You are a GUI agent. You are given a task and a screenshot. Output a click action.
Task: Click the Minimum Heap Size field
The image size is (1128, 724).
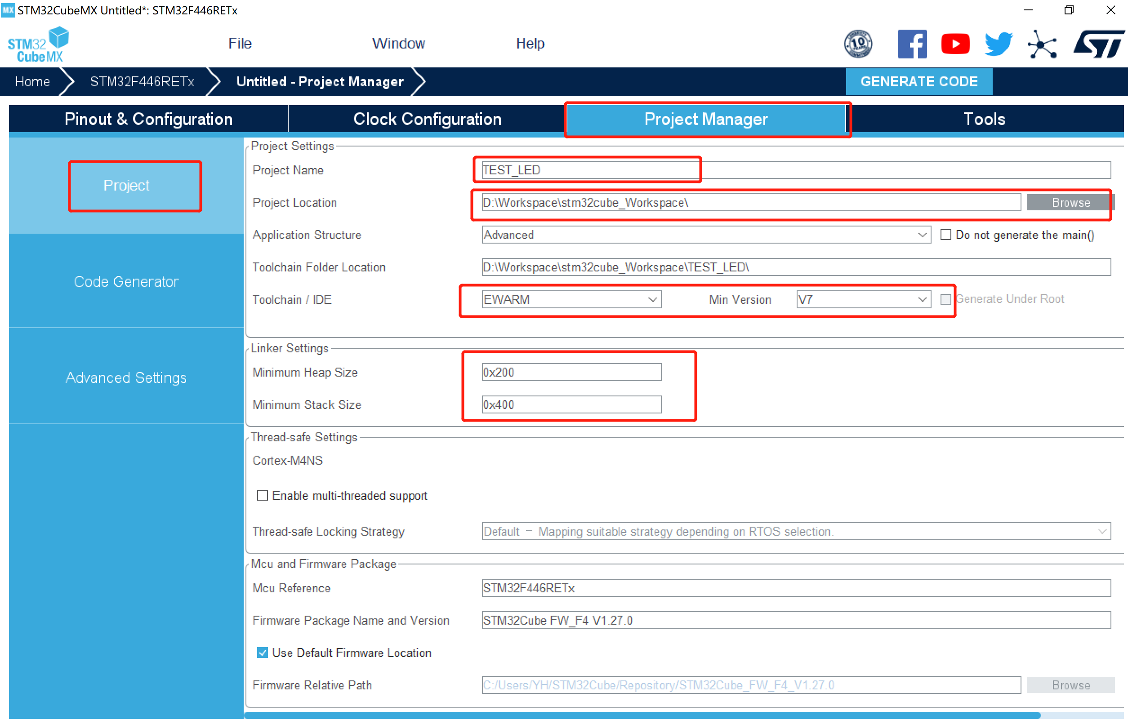[x=571, y=373]
